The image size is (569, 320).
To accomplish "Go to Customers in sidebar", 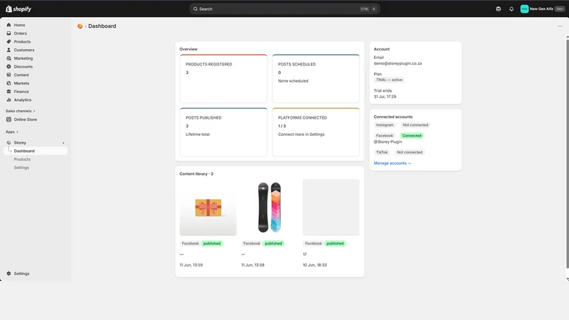I will tap(24, 50).
